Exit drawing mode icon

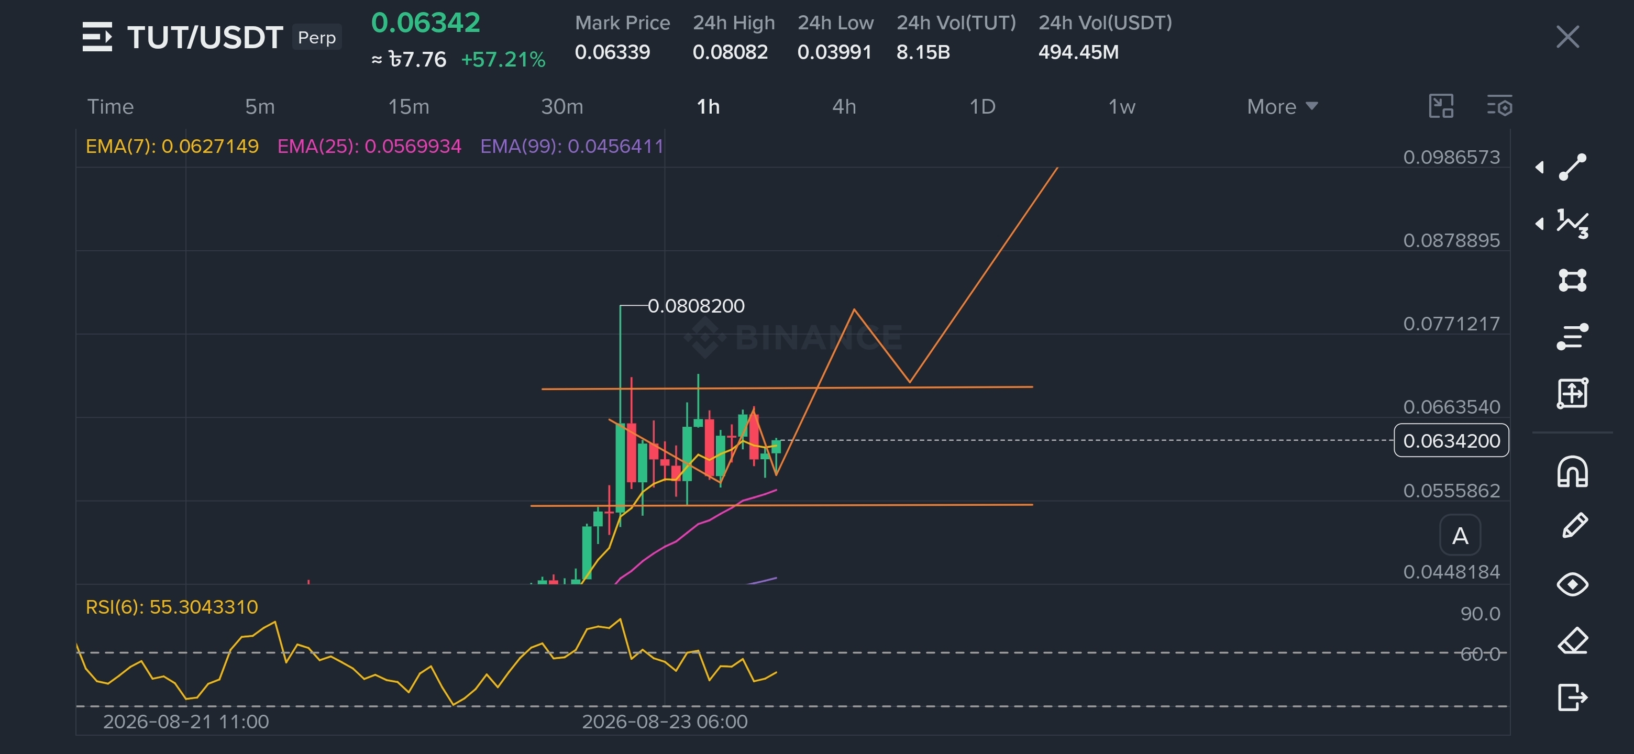(x=1573, y=697)
